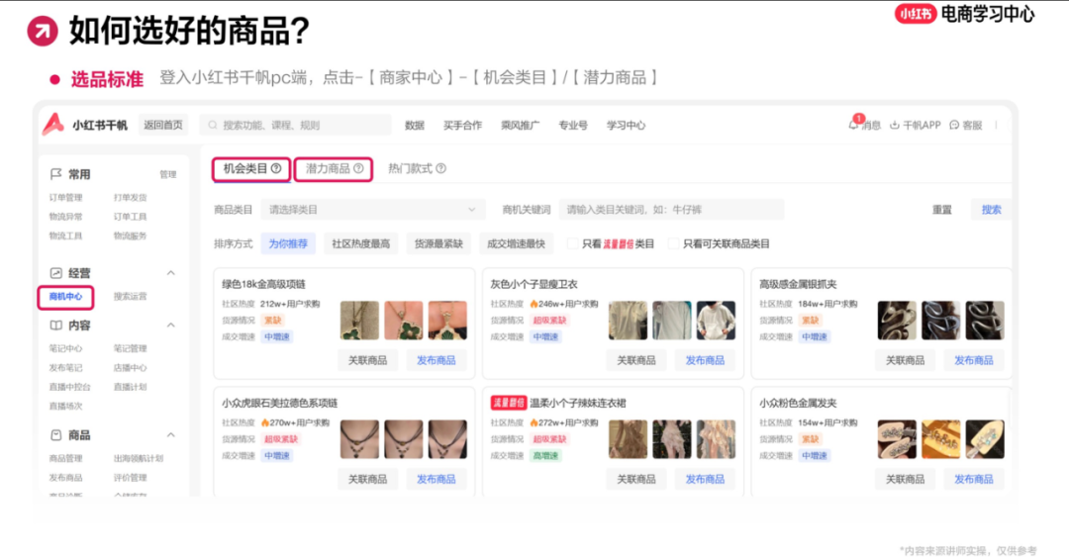
Task: Open the 学习中心 top menu
Action: (626, 126)
